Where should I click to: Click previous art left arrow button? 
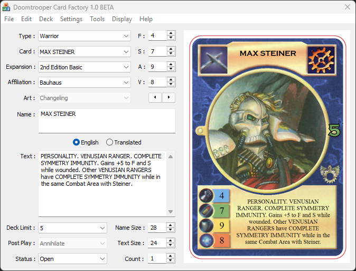155,97
